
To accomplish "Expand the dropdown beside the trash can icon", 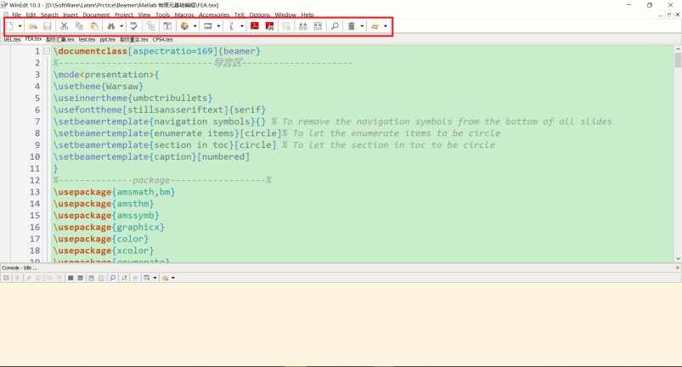I will pos(362,26).
